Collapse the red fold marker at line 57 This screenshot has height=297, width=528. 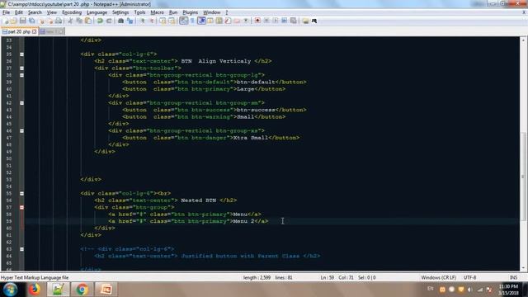click(x=21, y=207)
